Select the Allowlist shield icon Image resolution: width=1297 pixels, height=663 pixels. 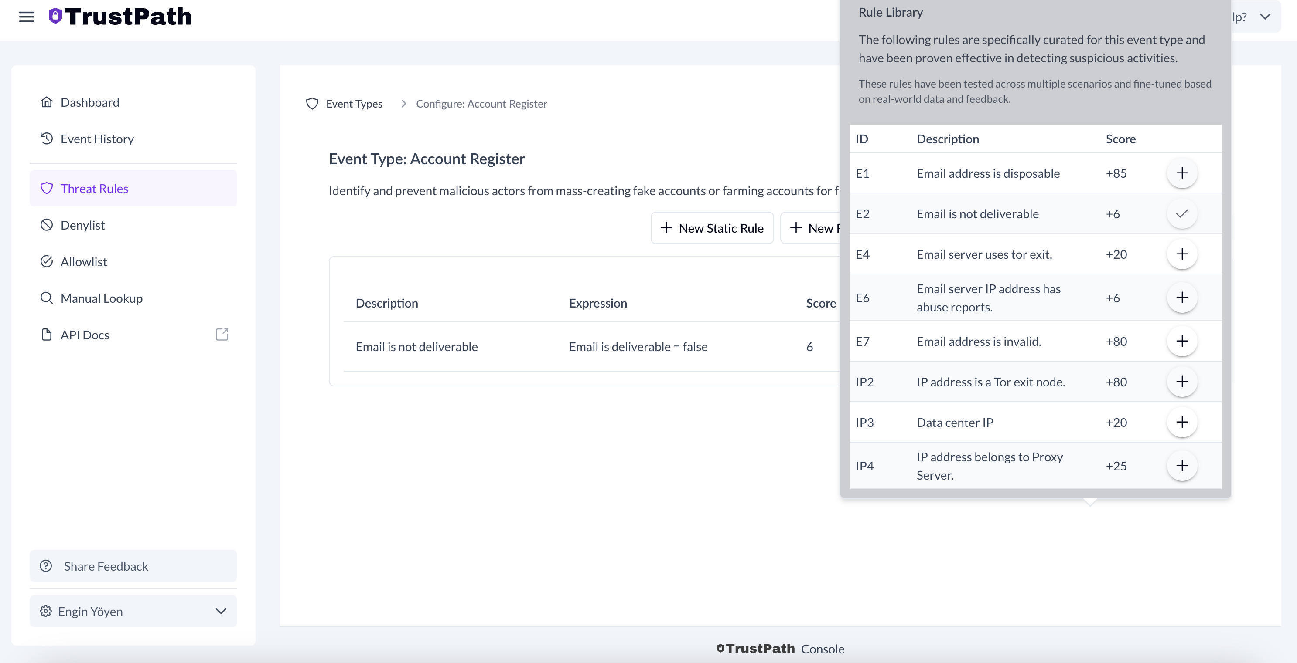(x=47, y=261)
